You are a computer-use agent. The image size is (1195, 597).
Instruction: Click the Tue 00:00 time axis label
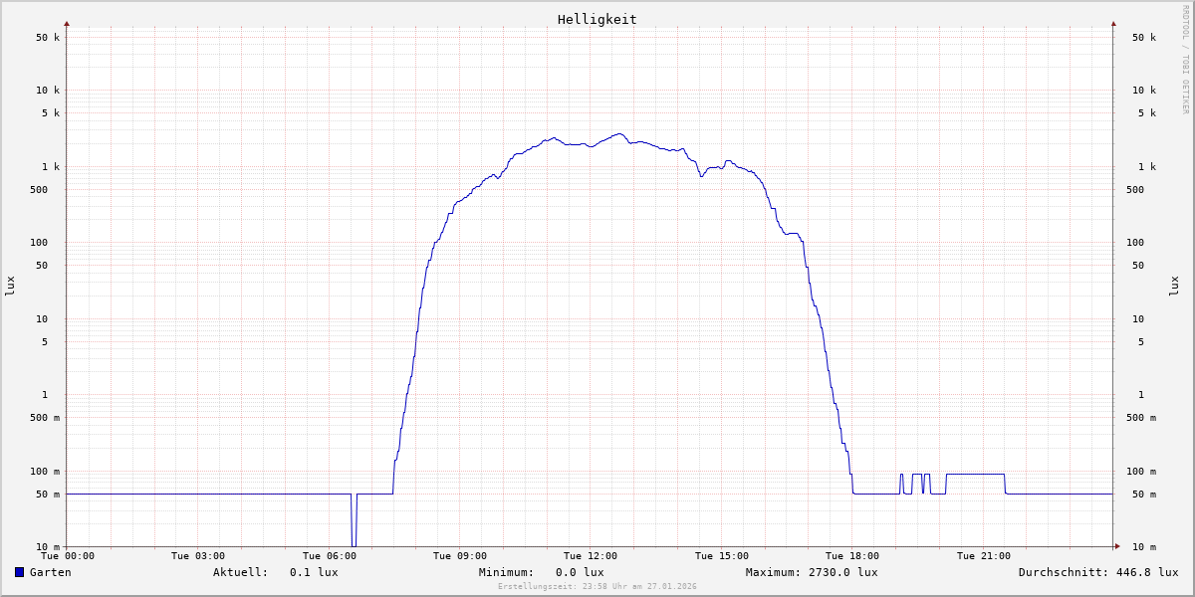68,556
